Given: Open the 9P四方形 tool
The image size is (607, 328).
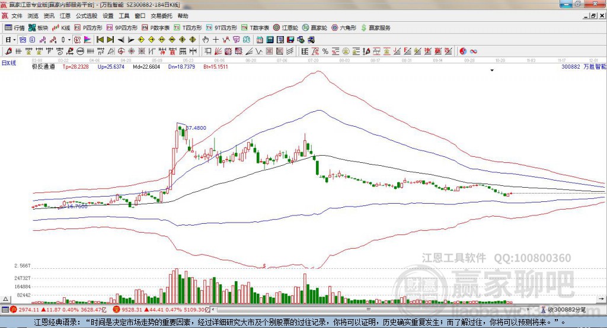Looking at the screenshot, I should pyautogui.click(x=122, y=27).
